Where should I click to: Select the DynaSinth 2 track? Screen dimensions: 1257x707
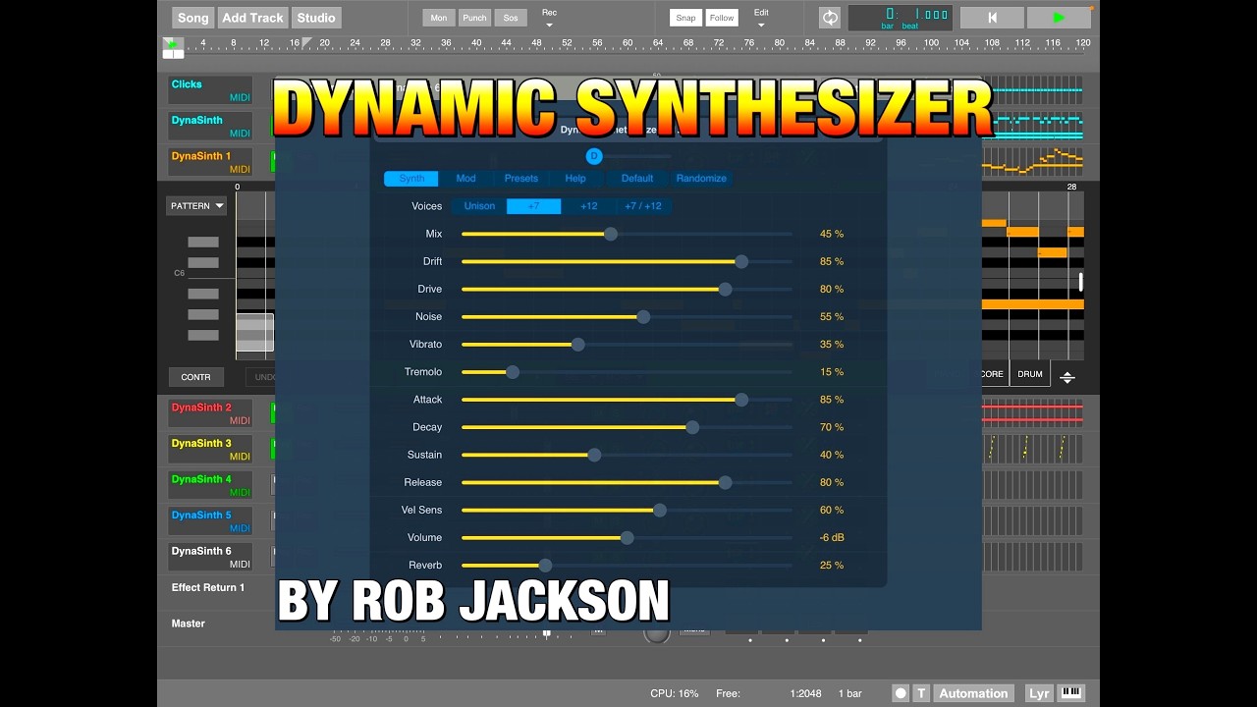pos(210,413)
